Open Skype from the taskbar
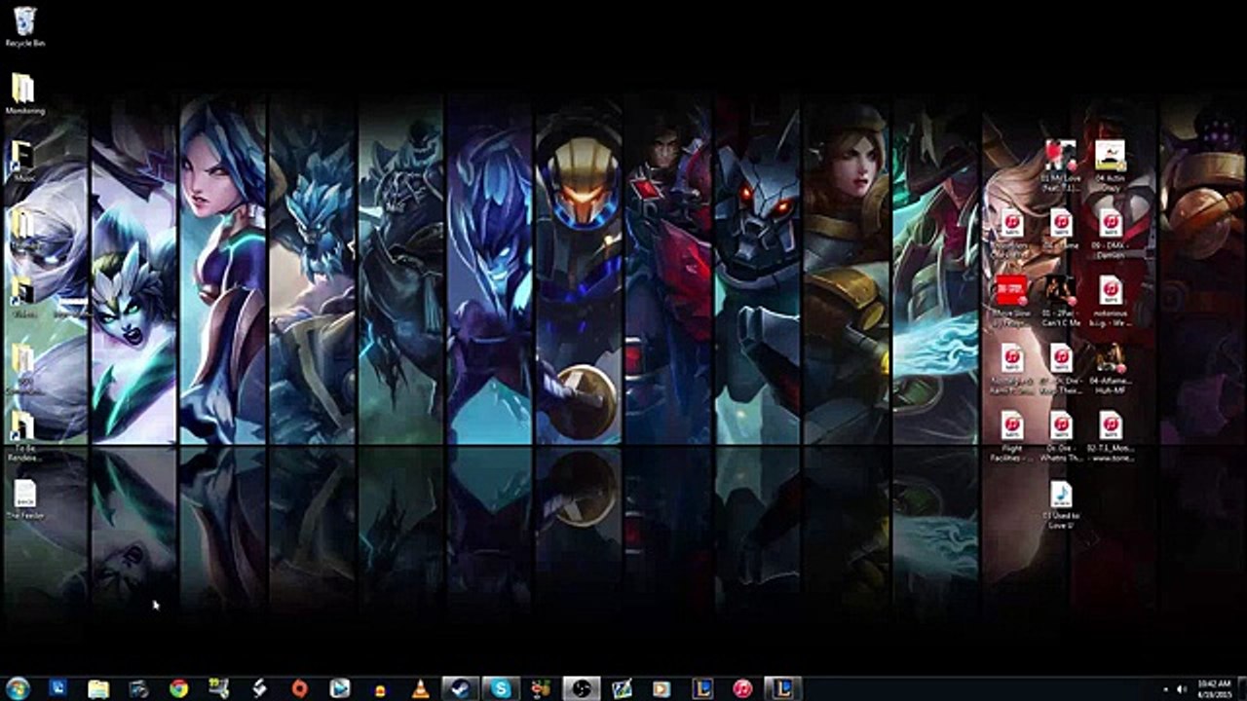1247x701 pixels. coord(501,689)
